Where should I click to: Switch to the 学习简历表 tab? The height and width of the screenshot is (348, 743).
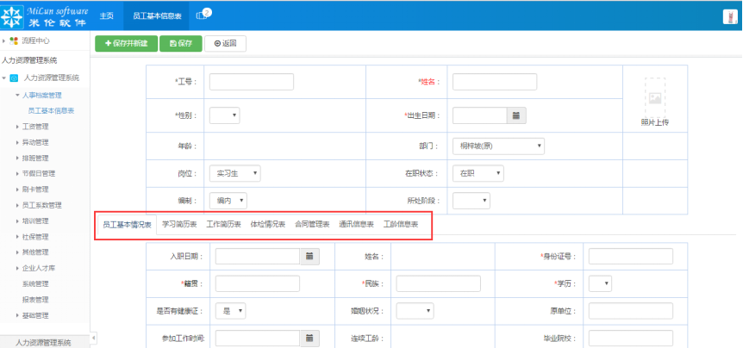pos(179,224)
